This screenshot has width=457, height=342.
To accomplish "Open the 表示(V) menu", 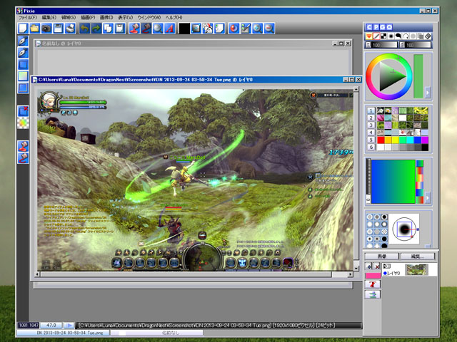I will coord(126,18).
